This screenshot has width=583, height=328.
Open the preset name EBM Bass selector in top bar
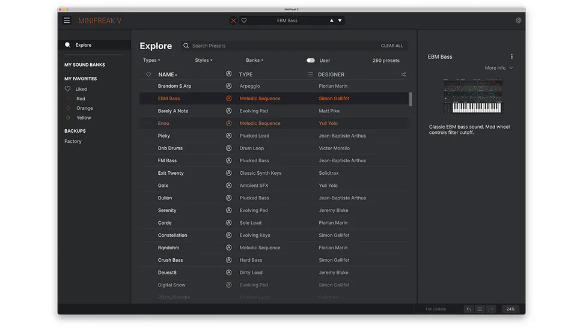[x=287, y=21]
